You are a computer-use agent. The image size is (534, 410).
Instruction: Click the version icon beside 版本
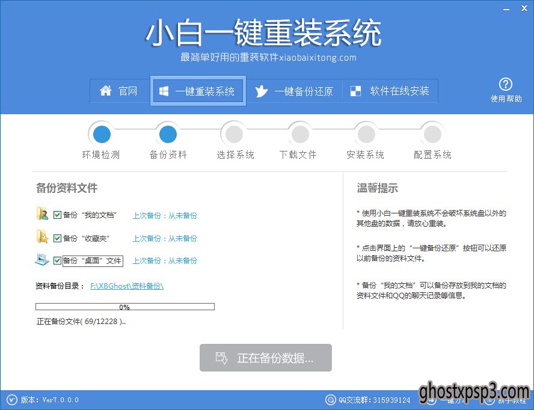[11, 399]
